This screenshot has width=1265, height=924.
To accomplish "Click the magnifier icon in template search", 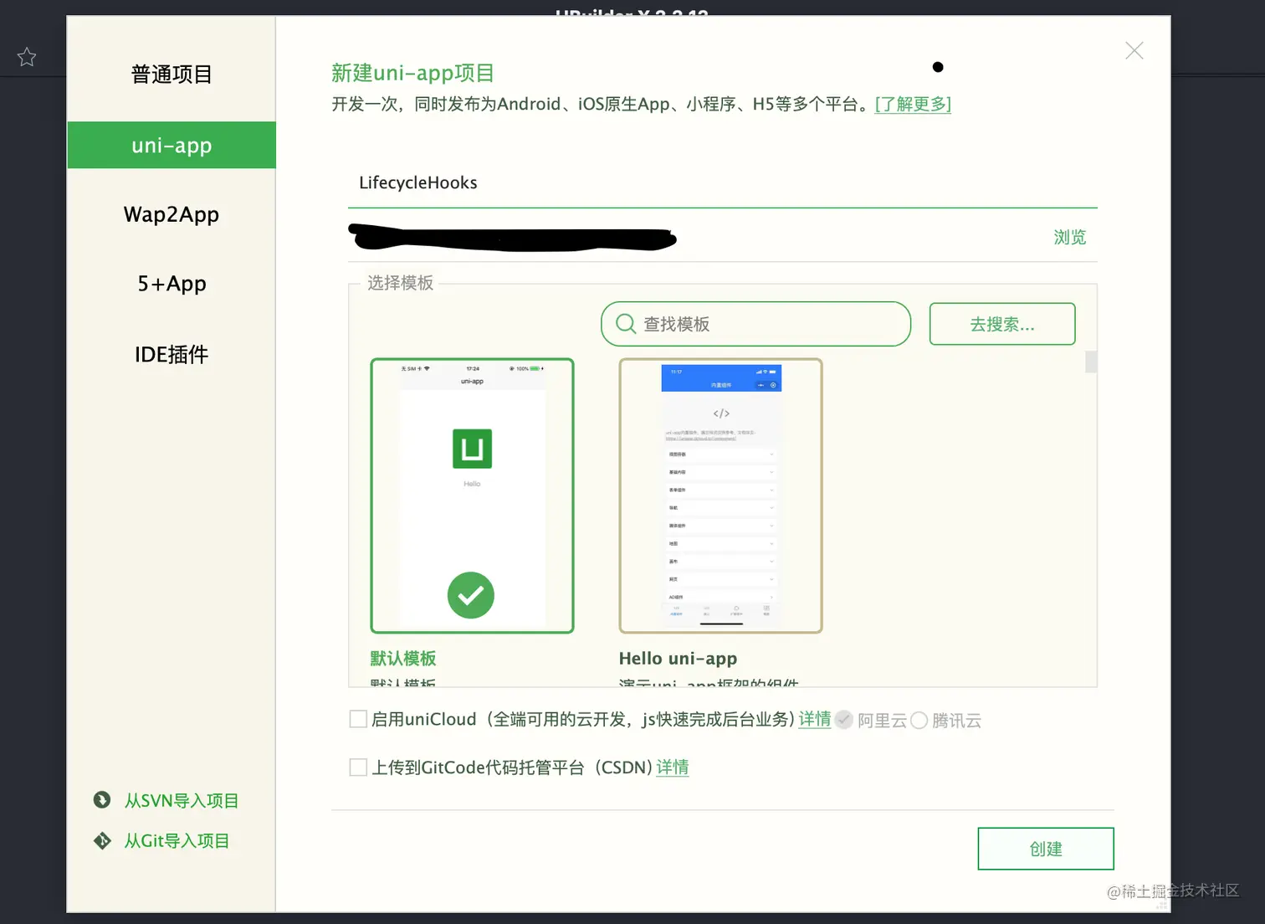I will tap(626, 324).
